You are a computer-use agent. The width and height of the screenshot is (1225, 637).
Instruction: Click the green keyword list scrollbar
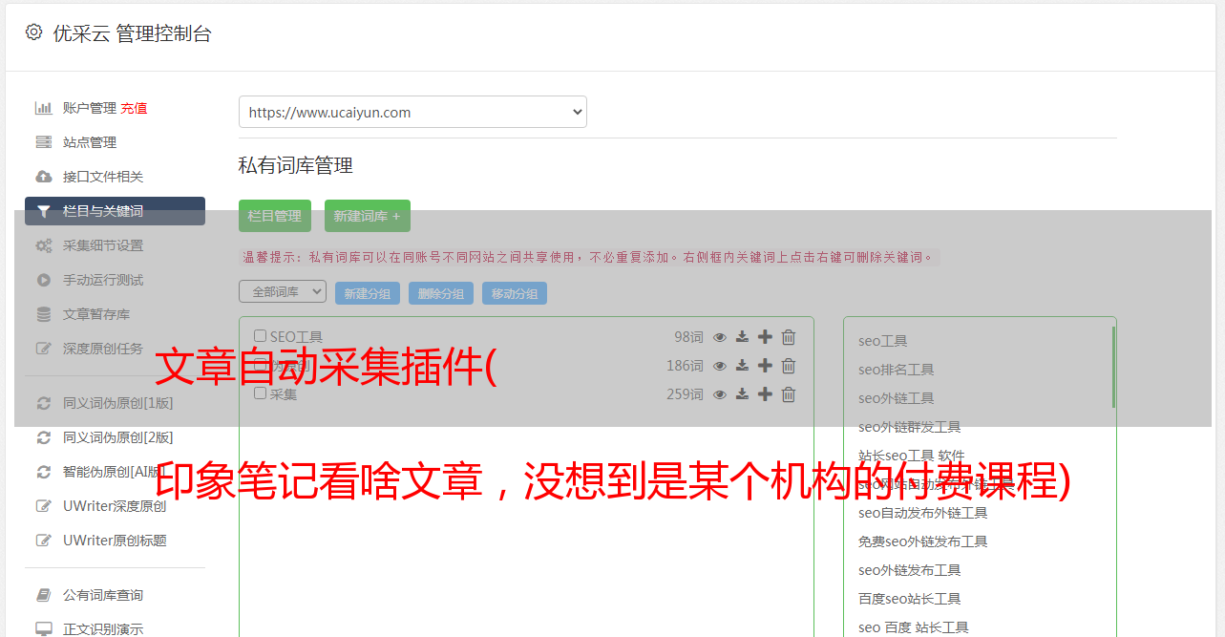point(1113,367)
